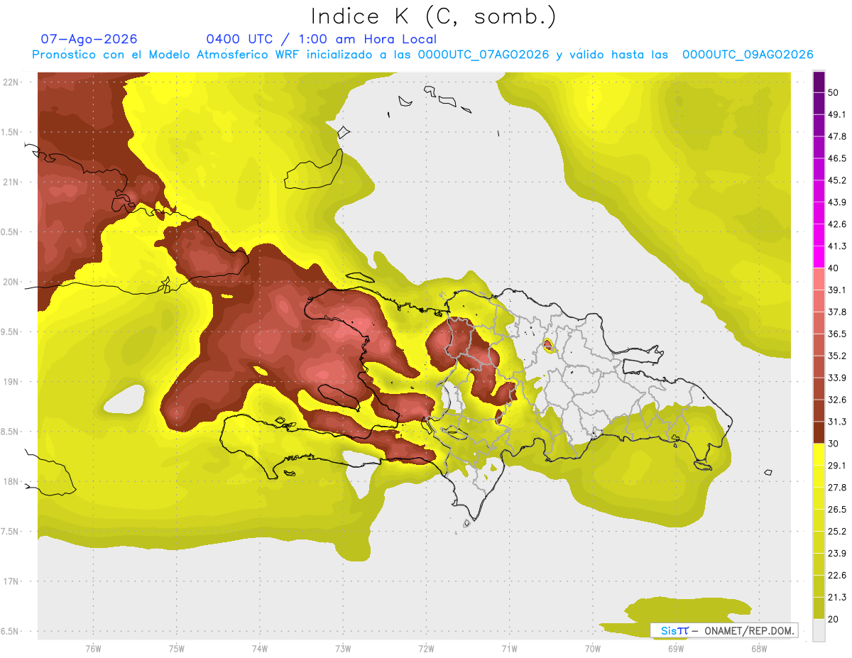Click the forecast line starting "Pronóstico con el Modelo"
This screenshot has height=658, width=852.
point(422,55)
